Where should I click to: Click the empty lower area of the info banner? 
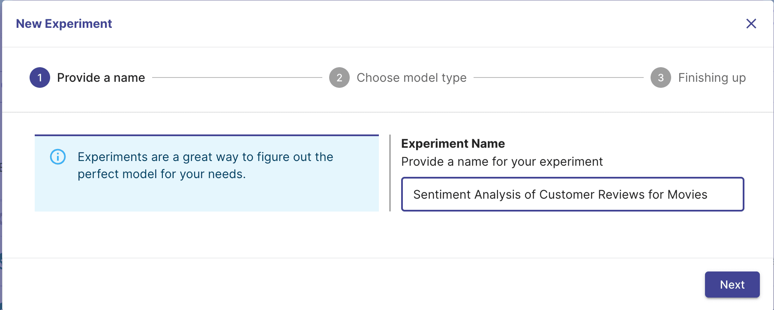pos(207,197)
